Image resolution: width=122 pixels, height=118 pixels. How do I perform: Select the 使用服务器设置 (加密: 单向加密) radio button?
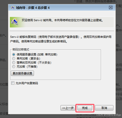(x=14, y=54)
